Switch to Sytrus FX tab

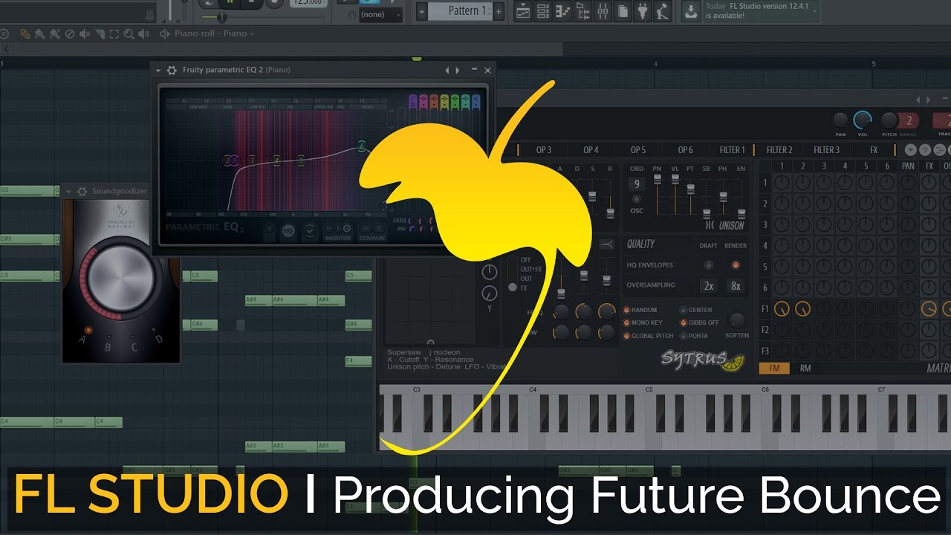874,150
